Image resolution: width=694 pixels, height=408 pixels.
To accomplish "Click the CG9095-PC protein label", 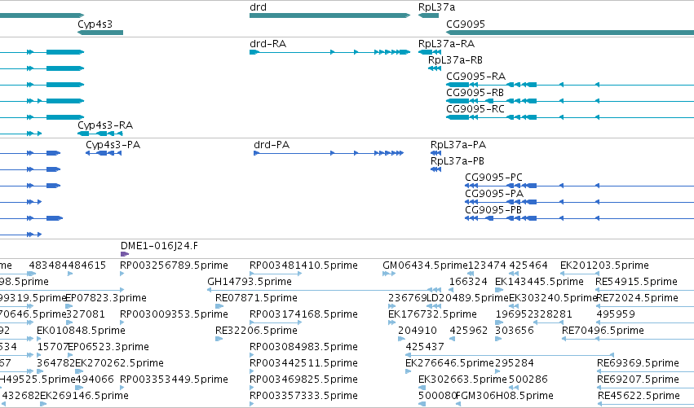I will click(493, 178).
